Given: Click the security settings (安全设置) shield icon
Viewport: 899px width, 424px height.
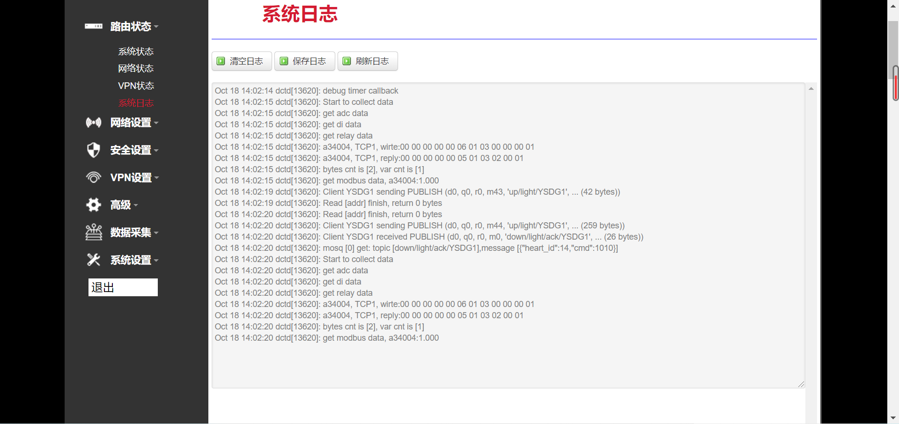Looking at the screenshot, I should tap(94, 150).
